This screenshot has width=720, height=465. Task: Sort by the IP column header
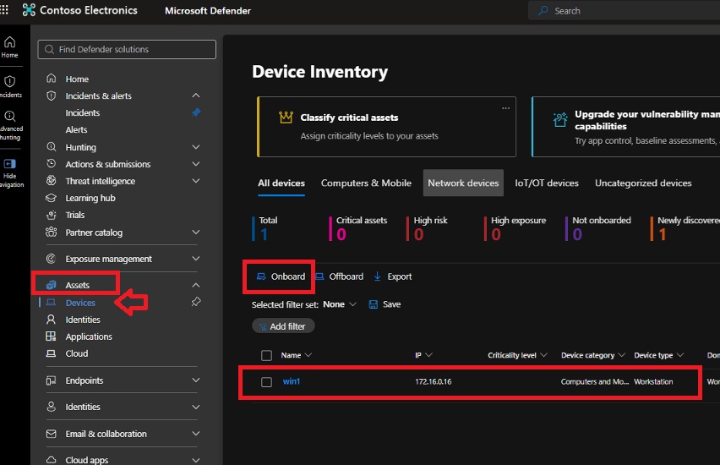(423, 355)
